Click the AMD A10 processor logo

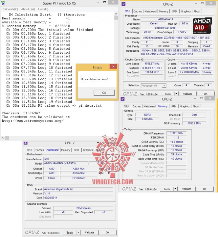coord(202,25)
